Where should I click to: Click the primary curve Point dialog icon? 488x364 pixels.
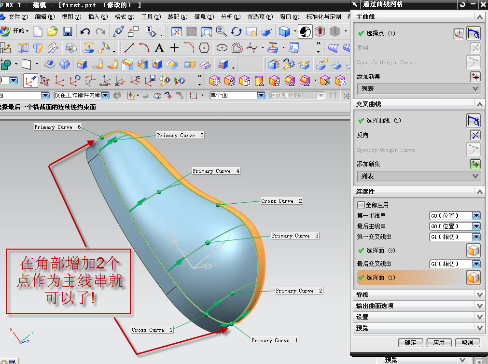click(459, 34)
